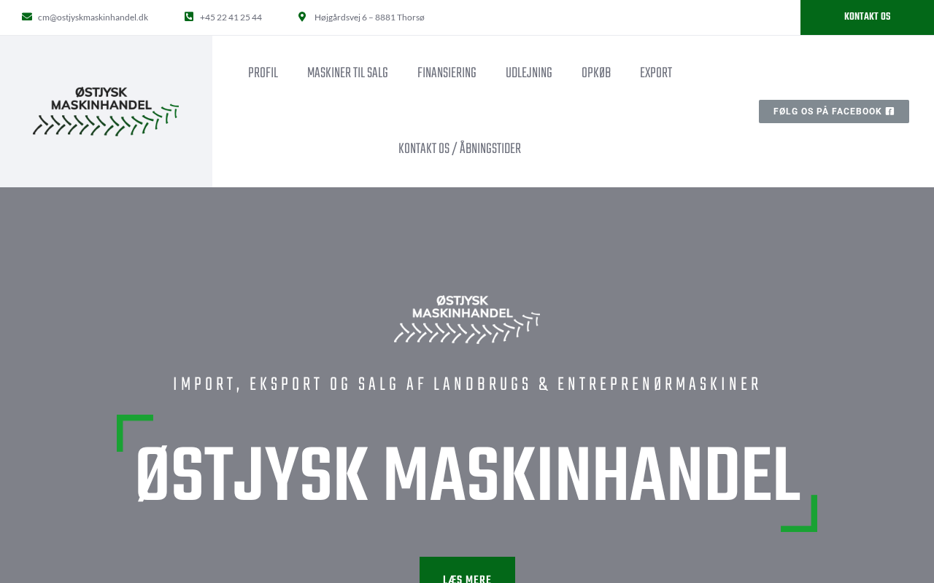Image resolution: width=934 pixels, height=583 pixels.
Task: Open the Højgårdsvej 6 address link
Action: click(369, 17)
